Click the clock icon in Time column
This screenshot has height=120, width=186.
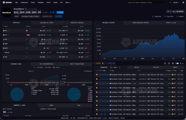100,71
